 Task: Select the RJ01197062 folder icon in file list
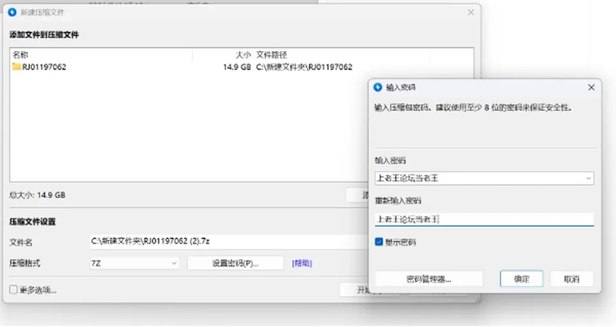17,66
